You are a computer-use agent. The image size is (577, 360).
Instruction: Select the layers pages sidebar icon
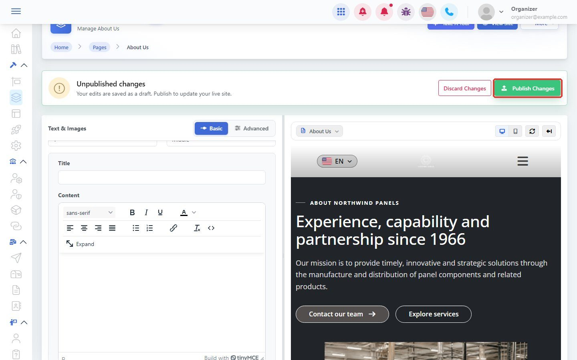pos(16,97)
